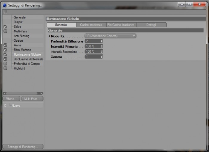
Task: Click the bottom Settaggi di Rendering... button
Action: click(x=23, y=147)
